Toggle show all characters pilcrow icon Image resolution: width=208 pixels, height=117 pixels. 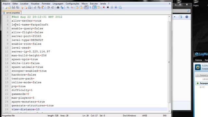click(x=90, y=7)
